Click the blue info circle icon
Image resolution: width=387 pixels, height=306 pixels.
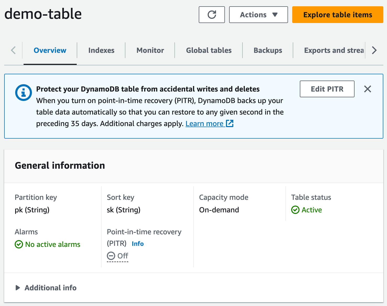pos(24,93)
